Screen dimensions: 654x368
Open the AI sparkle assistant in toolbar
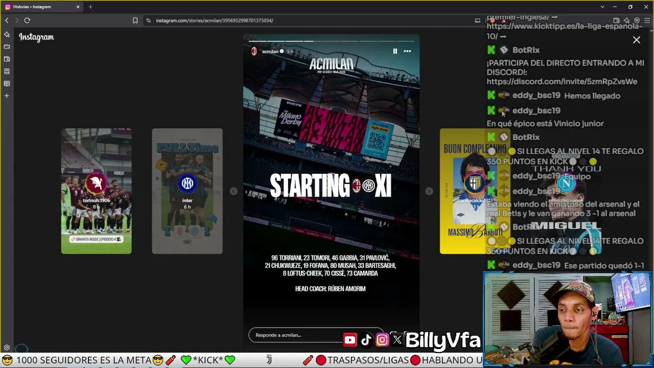[x=627, y=20]
